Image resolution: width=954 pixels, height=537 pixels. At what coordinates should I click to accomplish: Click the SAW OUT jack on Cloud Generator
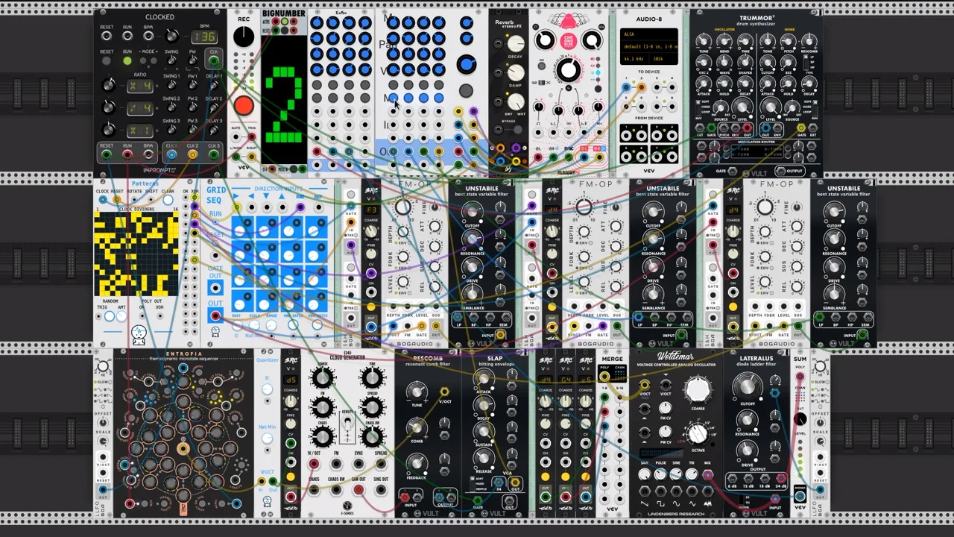click(x=358, y=490)
